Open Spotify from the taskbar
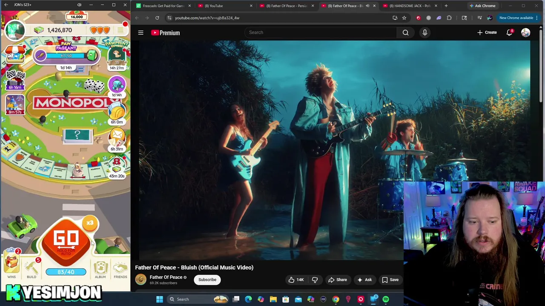The height and width of the screenshot is (306, 545). (x=386, y=299)
